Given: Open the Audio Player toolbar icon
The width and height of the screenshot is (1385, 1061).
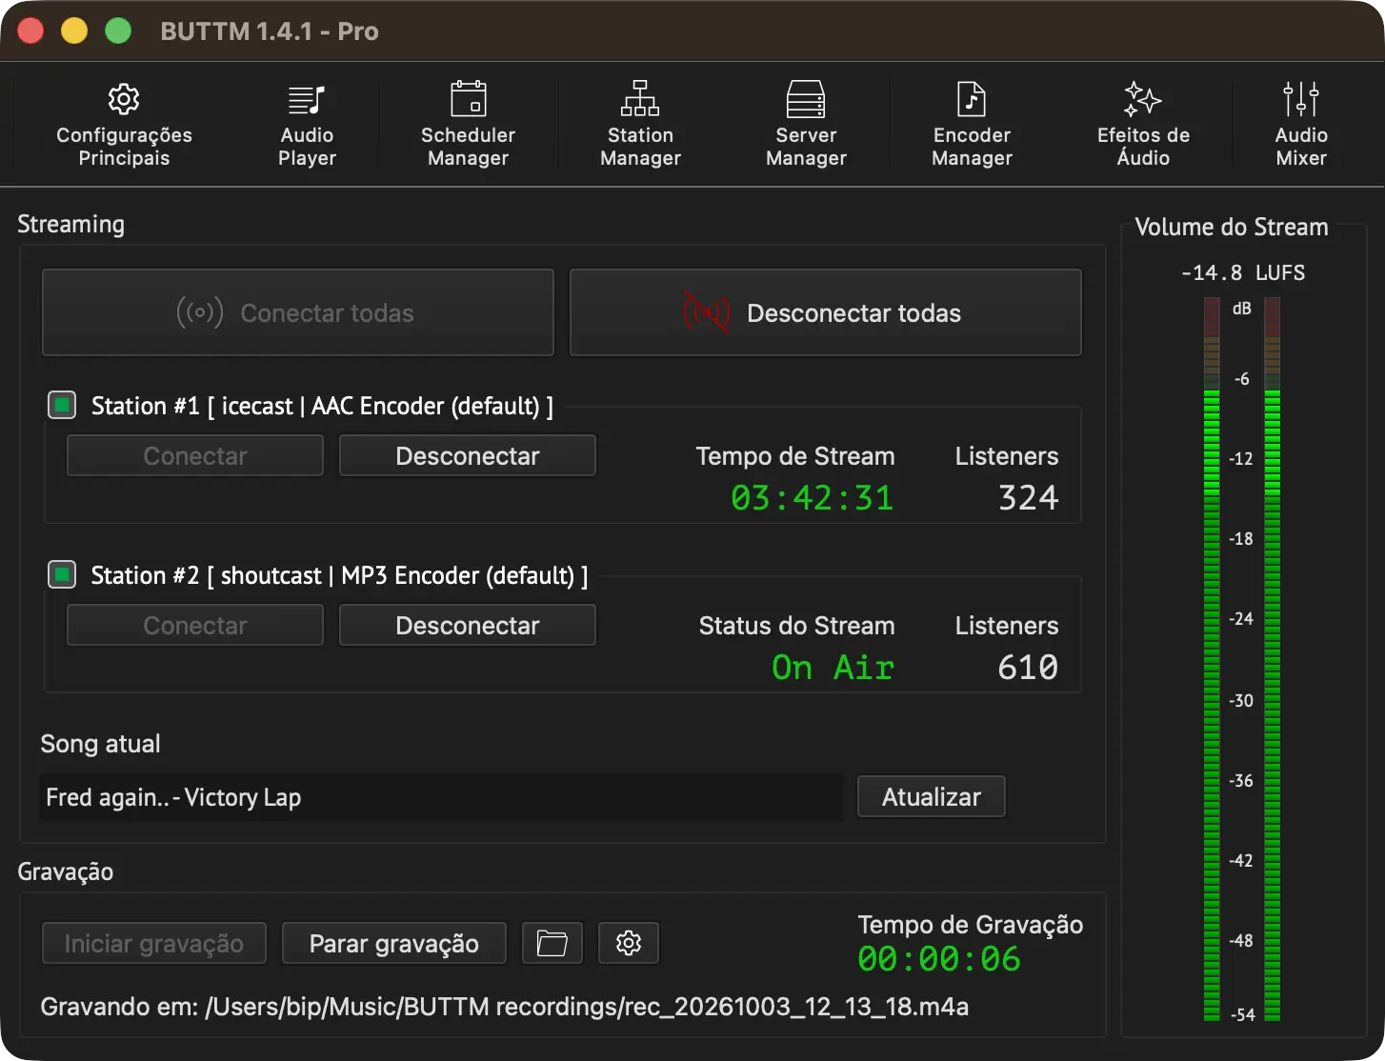Looking at the screenshot, I should click(307, 99).
